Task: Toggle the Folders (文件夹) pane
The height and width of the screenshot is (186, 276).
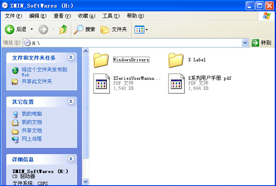Action: 114,29
